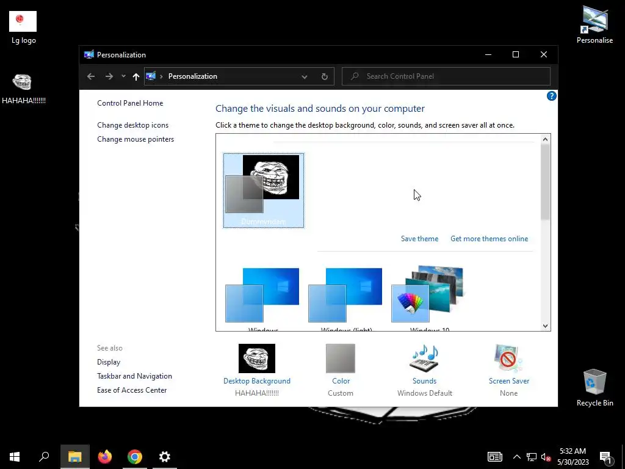
Task: Select the Windows theme thumbnail
Action: pos(262,299)
